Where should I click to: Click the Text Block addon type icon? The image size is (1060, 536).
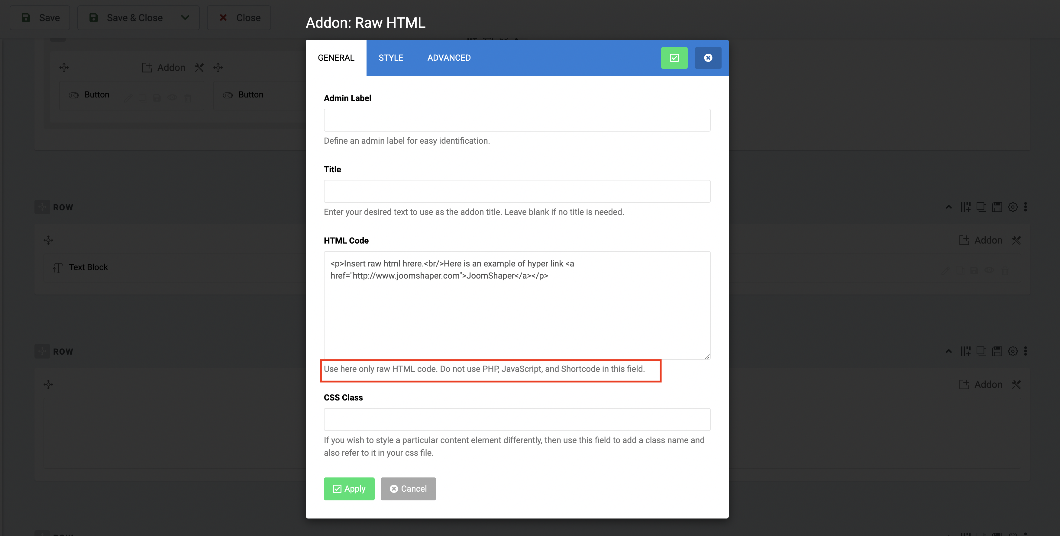tap(58, 268)
